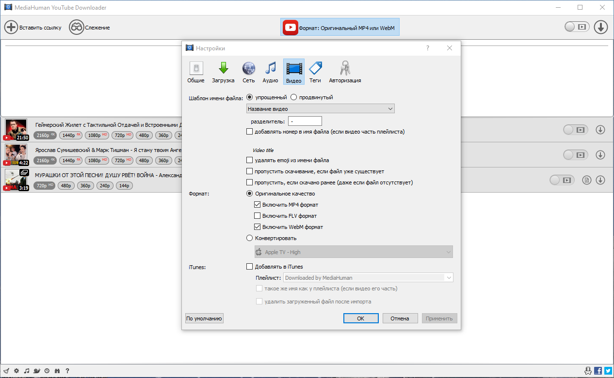Check Добавлять в iTunes option

click(250, 267)
